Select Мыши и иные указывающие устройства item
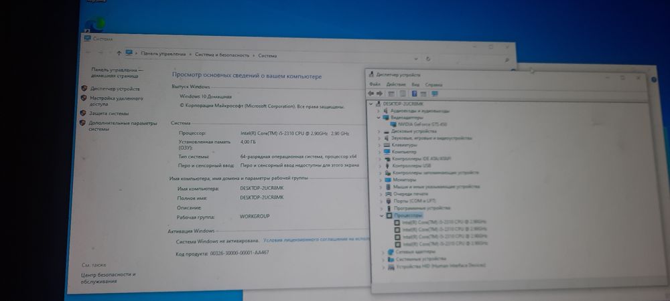 tap(436, 187)
